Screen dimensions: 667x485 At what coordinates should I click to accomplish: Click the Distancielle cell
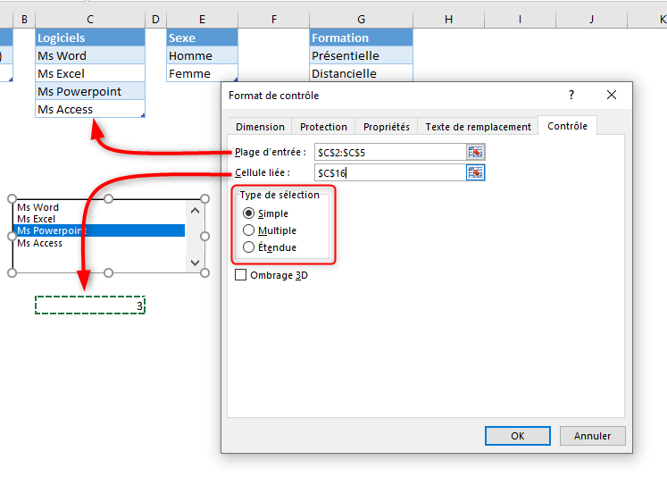click(361, 73)
